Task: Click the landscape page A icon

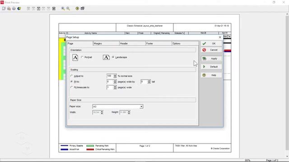Action: (106, 57)
